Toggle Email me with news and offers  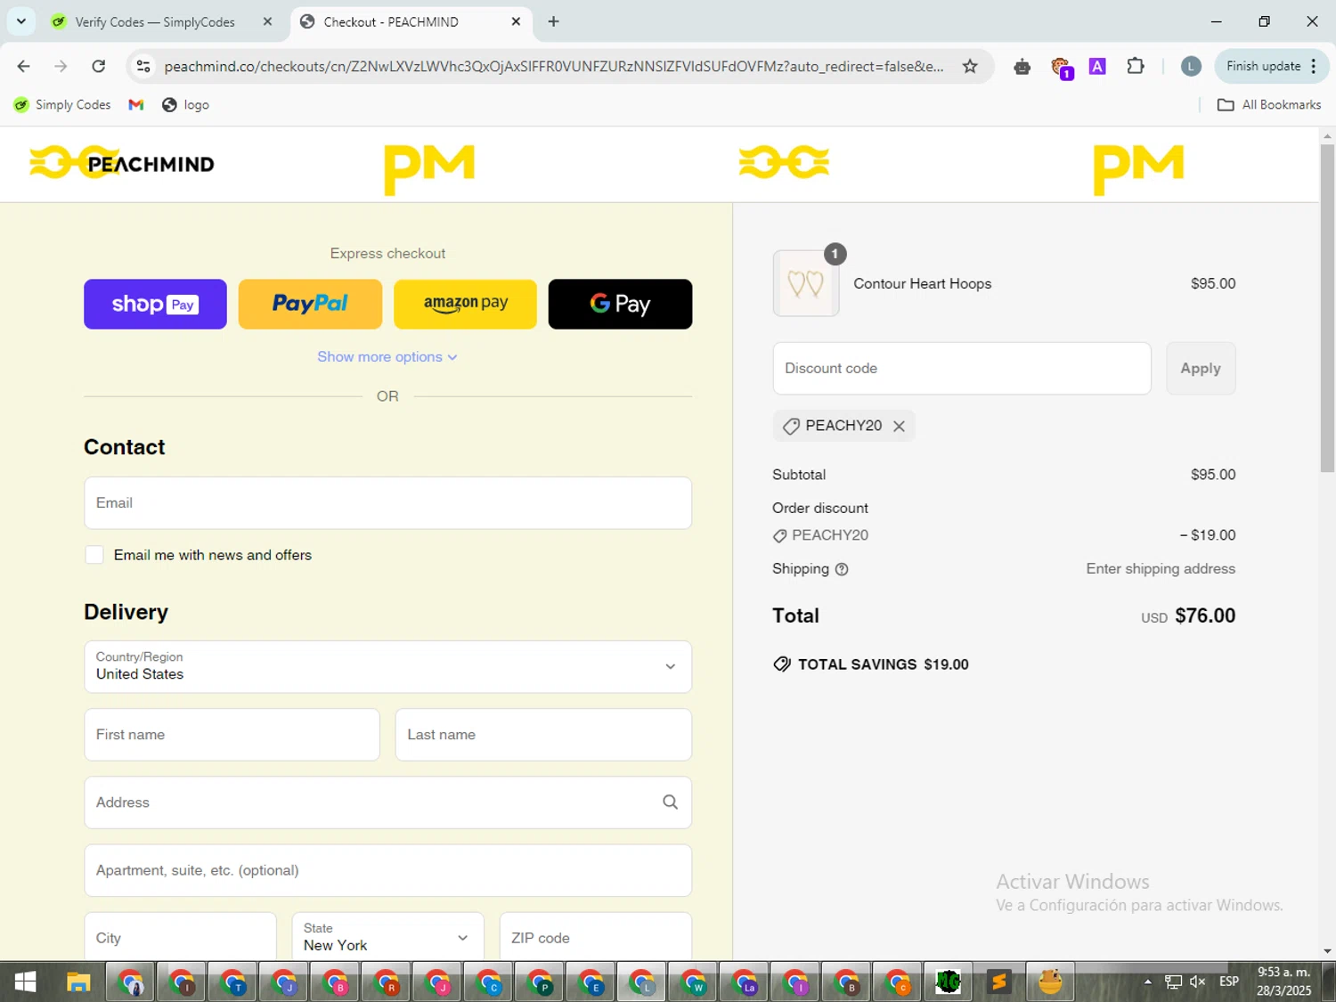[x=94, y=555]
